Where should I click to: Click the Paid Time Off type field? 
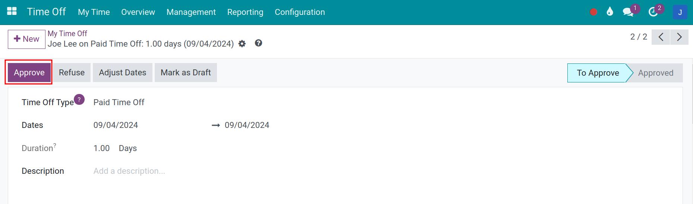point(119,102)
